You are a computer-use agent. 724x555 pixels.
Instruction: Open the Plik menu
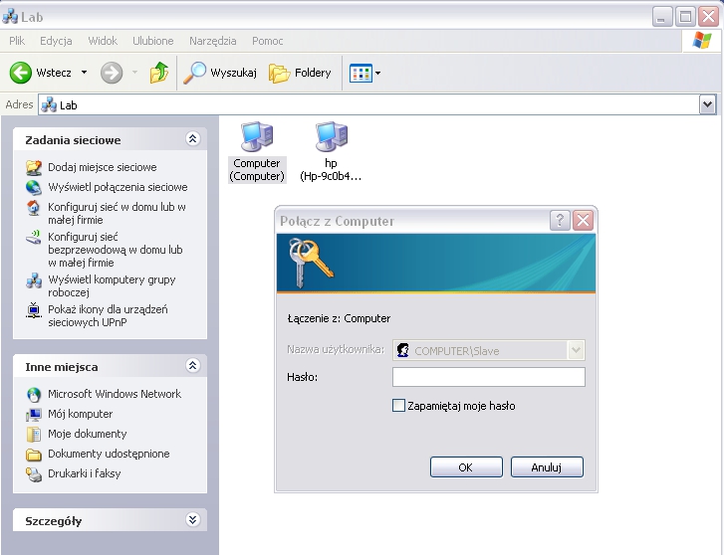(17, 41)
